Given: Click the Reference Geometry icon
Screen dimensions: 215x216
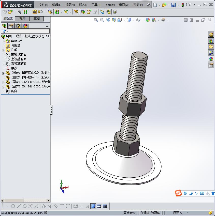Looking at the screenshot, I should tap(66, 12).
